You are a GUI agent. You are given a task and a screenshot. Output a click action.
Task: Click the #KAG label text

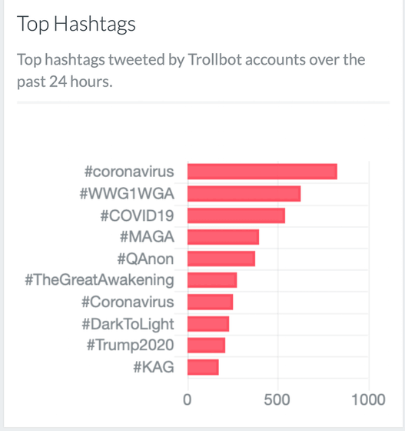pyautogui.click(x=154, y=367)
